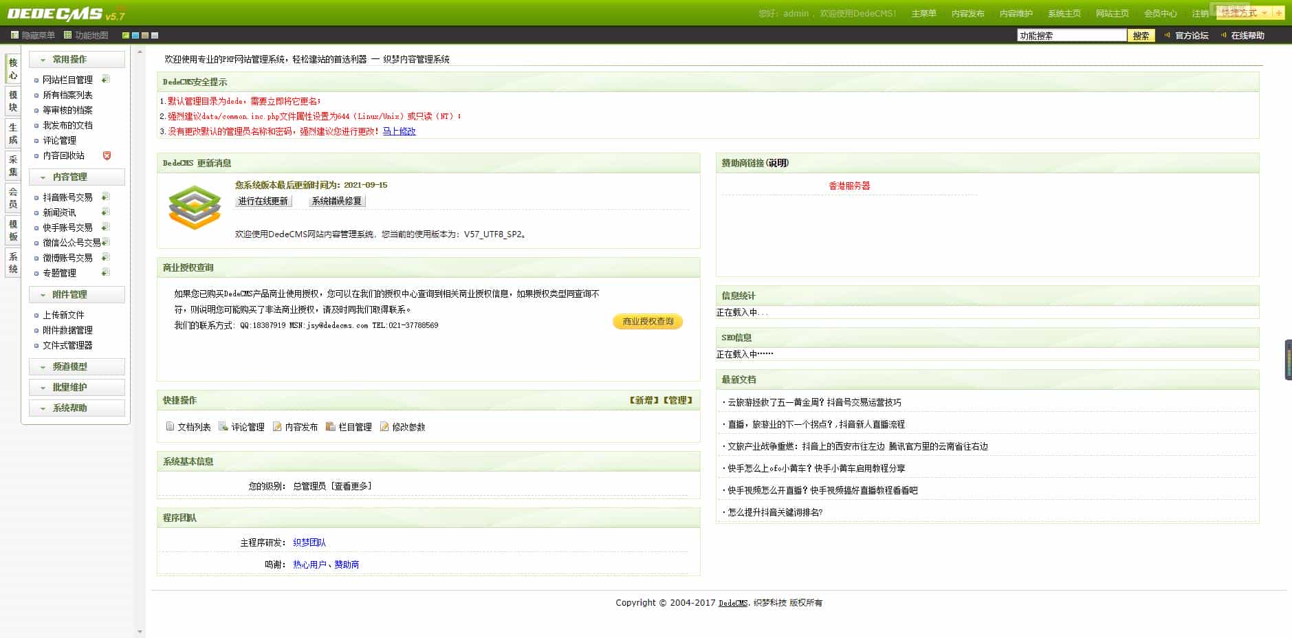1292x638 pixels.
Task: Select the tan skin color swatch
Action: (145, 35)
